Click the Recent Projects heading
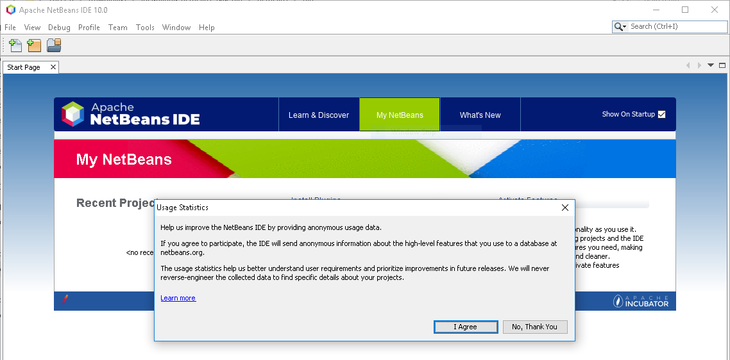Image resolution: width=730 pixels, height=360 pixels. click(115, 203)
